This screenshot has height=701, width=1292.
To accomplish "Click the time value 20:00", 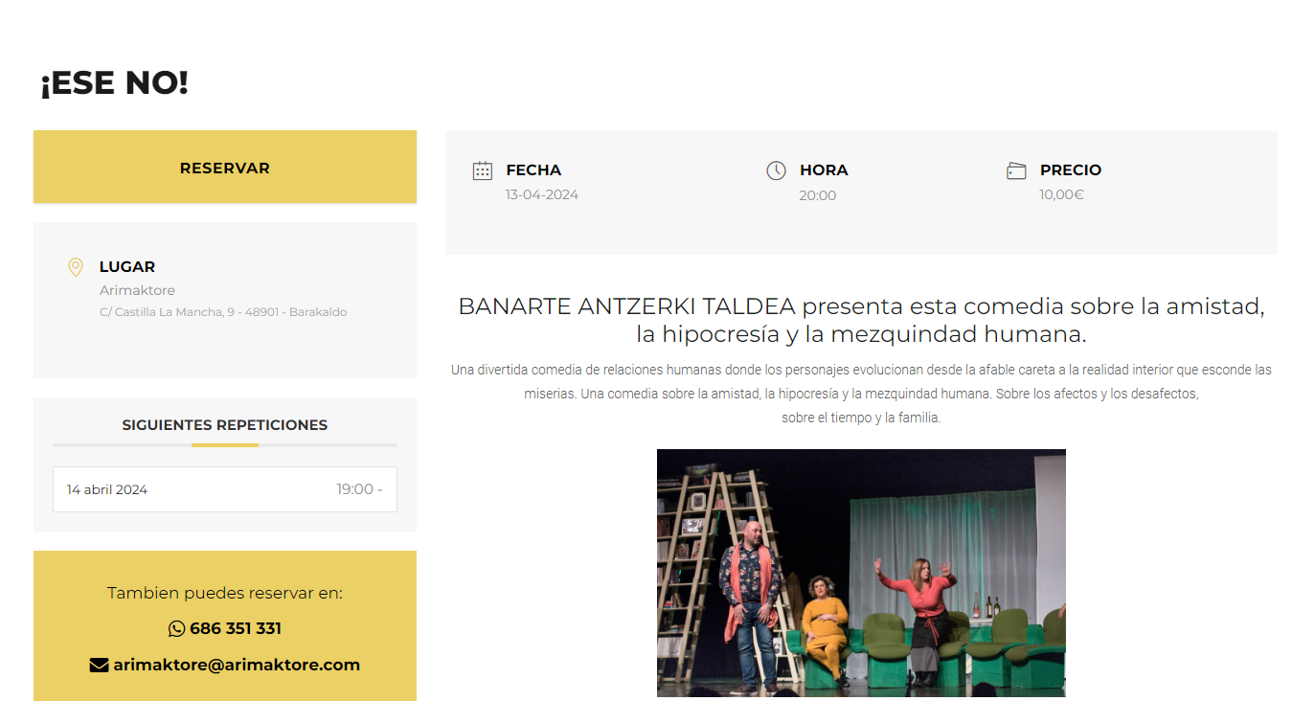I will tap(818, 195).
